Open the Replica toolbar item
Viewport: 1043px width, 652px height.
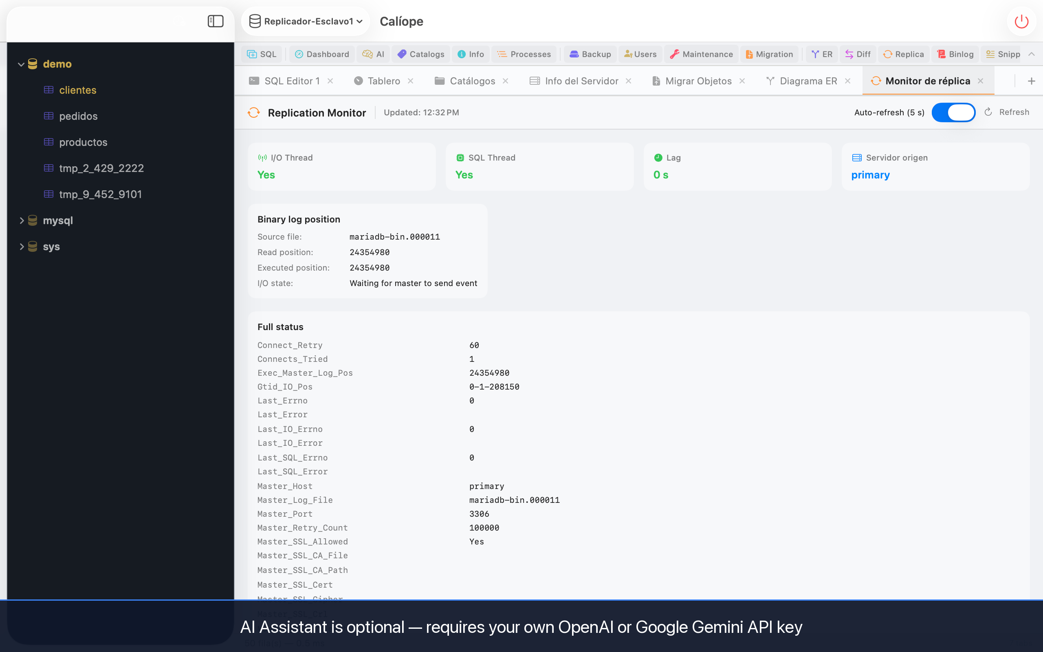tap(903, 54)
